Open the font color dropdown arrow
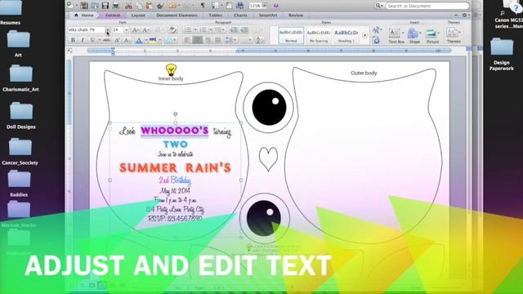The width and height of the screenshot is (523, 294). tap(145, 40)
